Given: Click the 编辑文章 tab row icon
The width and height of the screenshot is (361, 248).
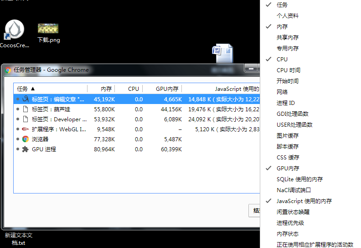Looking at the screenshot, I should point(26,99).
